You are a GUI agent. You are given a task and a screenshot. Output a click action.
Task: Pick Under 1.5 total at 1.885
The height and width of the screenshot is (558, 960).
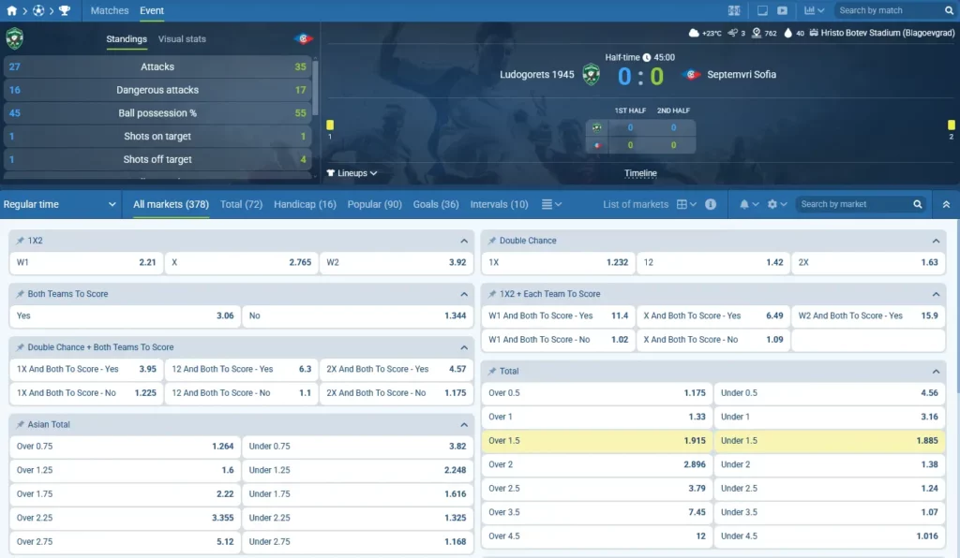tap(829, 441)
